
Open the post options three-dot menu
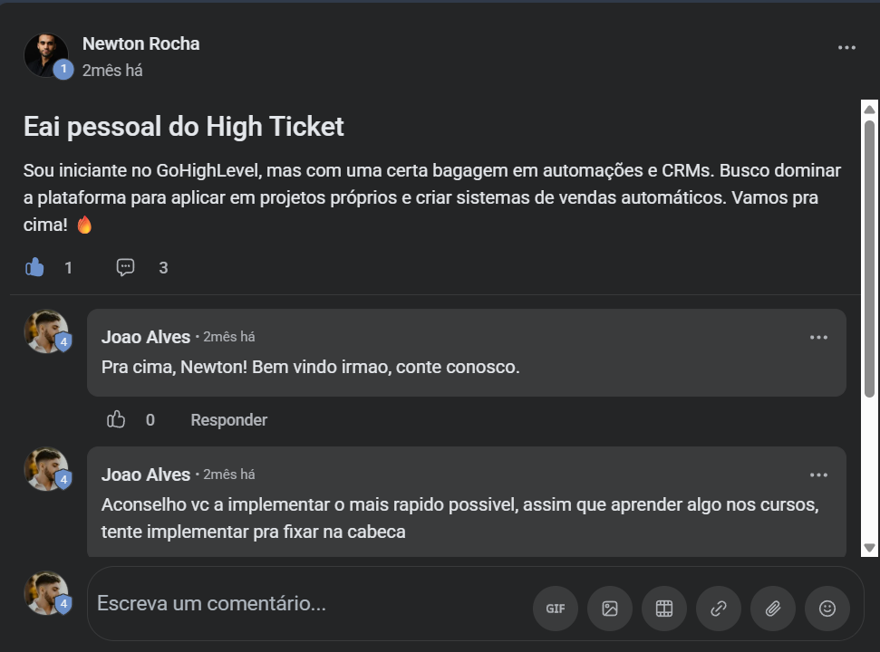point(846,48)
